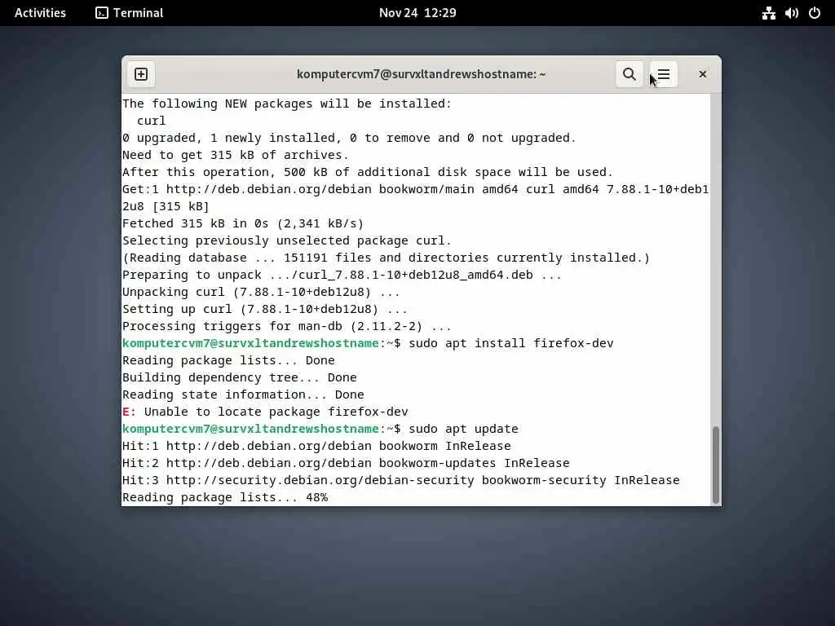Click the terminal vertical scrollbar thumb
This screenshot has height=626, width=835.
click(716, 465)
